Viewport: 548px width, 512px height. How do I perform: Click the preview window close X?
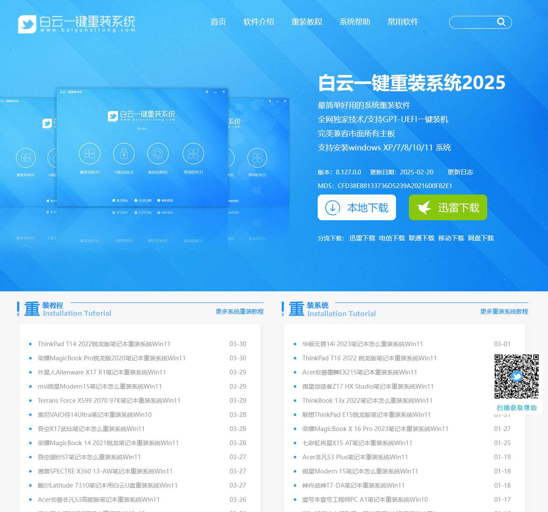click(223, 92)
